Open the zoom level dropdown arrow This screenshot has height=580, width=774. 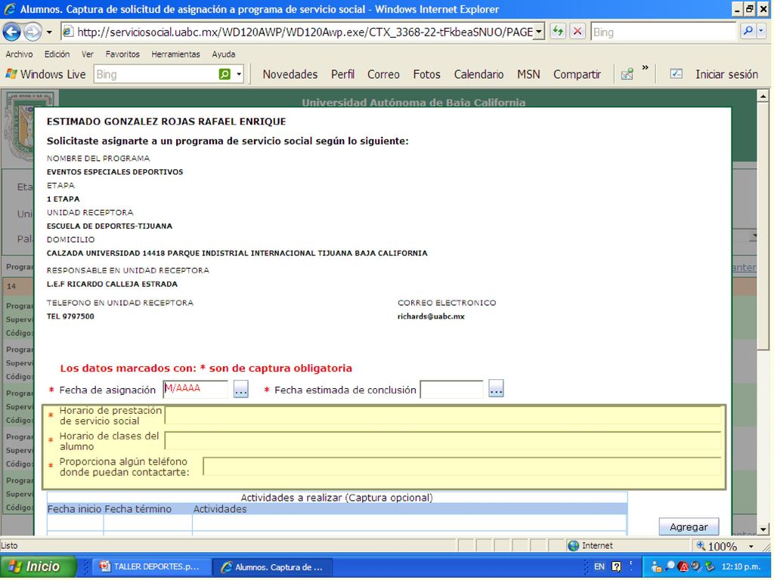pos(751,546)
